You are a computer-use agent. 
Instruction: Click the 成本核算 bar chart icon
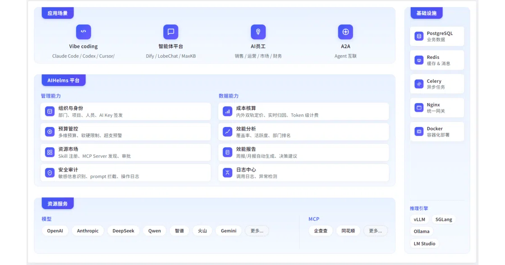228,111
